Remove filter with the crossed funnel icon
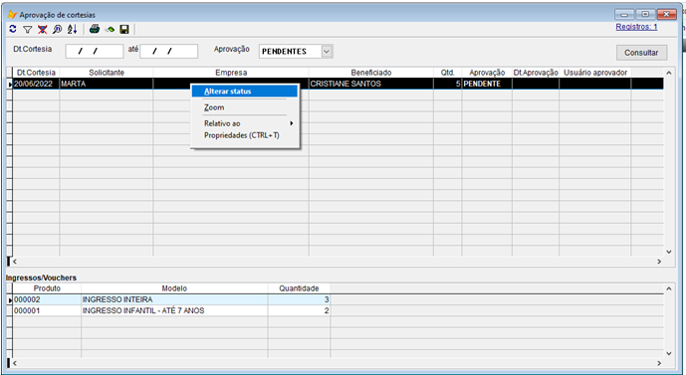 [x=43, y=29]
